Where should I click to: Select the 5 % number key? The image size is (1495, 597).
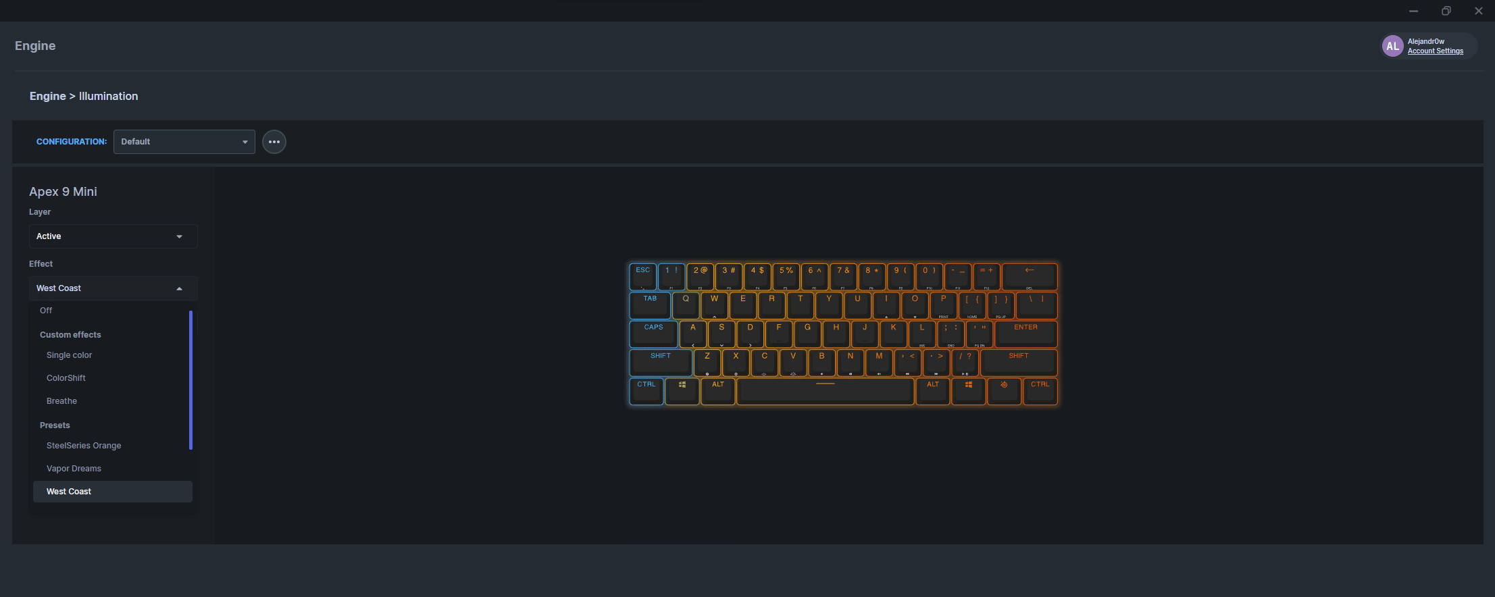point(786,276)
